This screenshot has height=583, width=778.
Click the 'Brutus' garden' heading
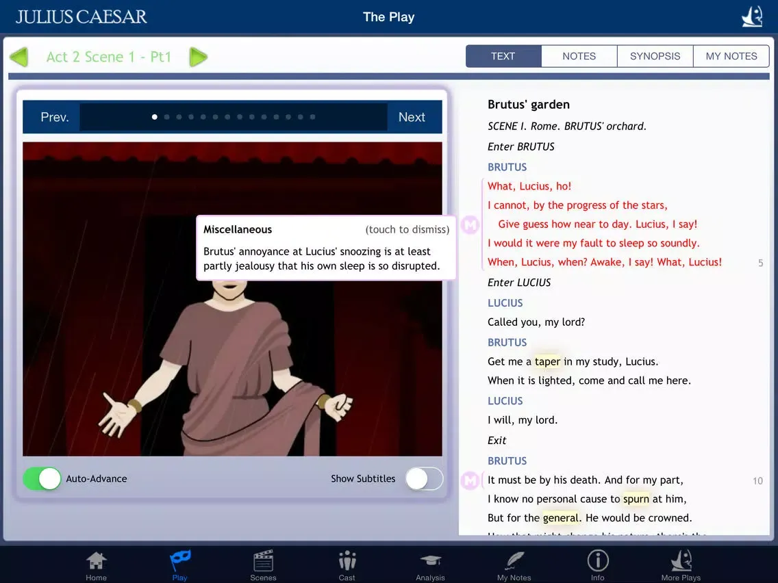coord(529,105)
